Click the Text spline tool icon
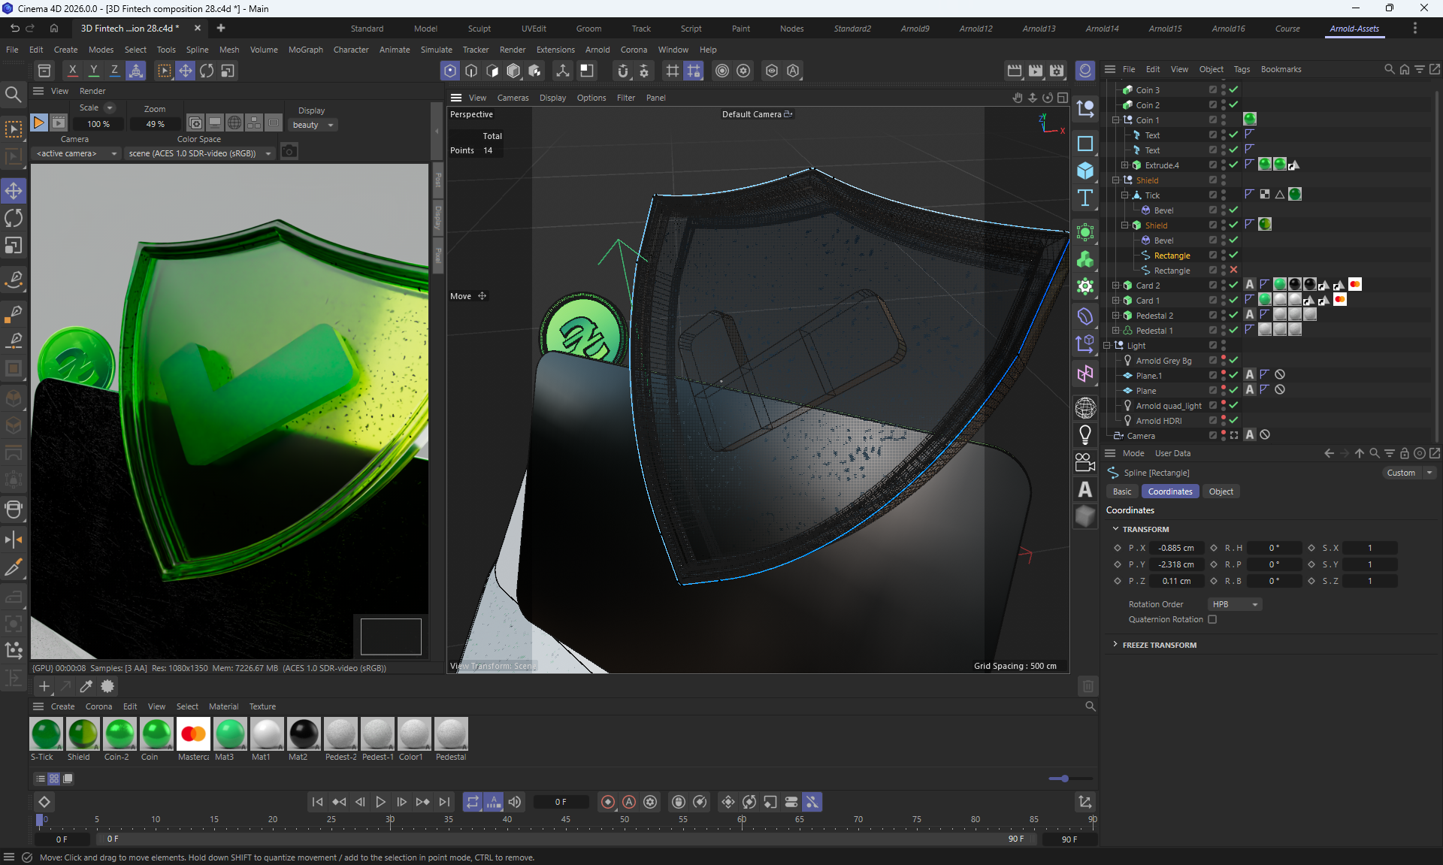 pyautogui.click(x=1085, y=198)
